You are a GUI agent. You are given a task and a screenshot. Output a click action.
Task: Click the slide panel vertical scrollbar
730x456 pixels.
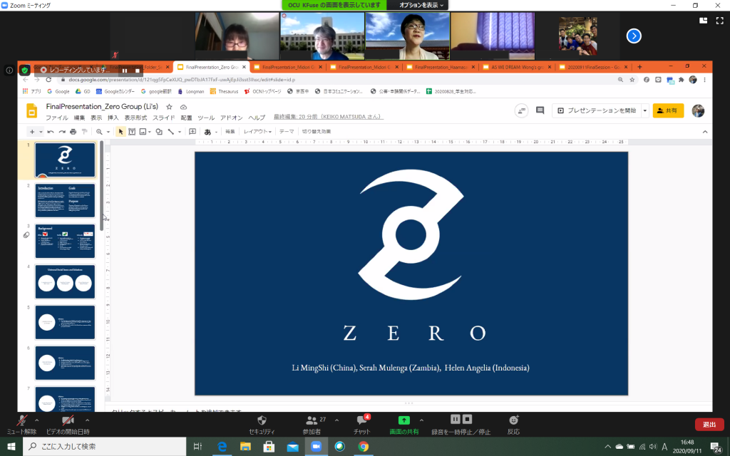pos(101,185)
